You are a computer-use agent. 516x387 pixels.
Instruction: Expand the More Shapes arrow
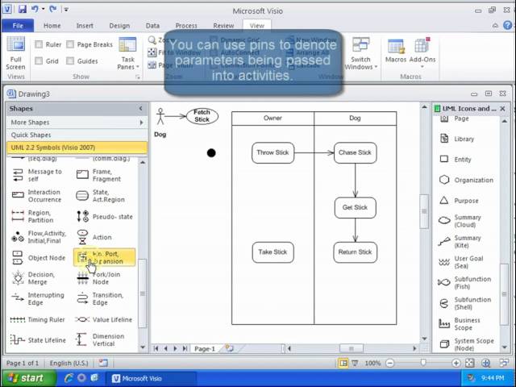142,123
